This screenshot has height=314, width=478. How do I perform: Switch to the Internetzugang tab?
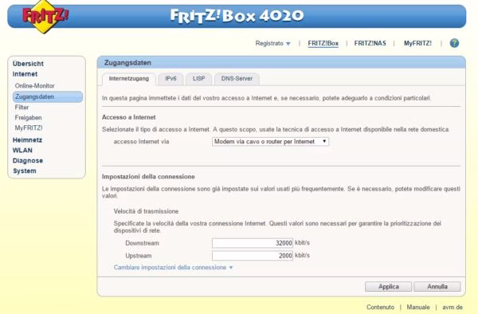click(129, 79)
